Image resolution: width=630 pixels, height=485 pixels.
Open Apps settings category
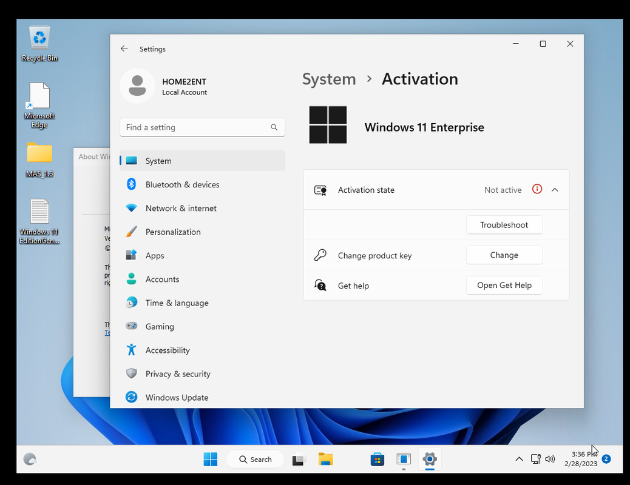click(x=202, y=255)
